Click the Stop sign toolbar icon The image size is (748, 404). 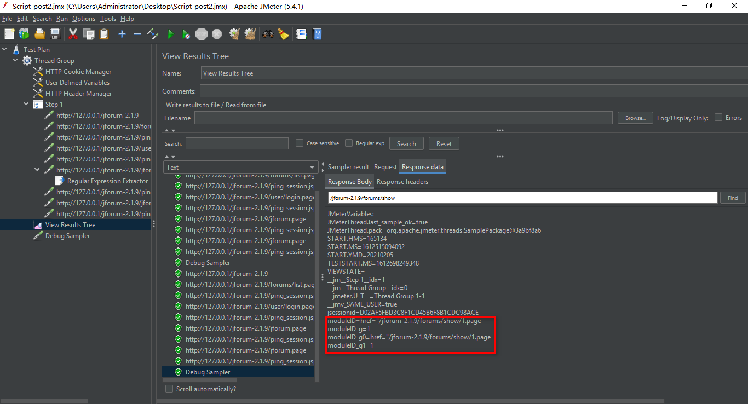click(202, 34)
